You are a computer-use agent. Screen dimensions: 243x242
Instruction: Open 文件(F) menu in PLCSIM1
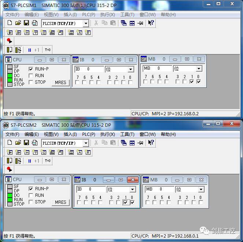(12, 15)
